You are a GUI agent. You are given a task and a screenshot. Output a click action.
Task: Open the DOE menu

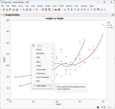click(x=33, y=6)
